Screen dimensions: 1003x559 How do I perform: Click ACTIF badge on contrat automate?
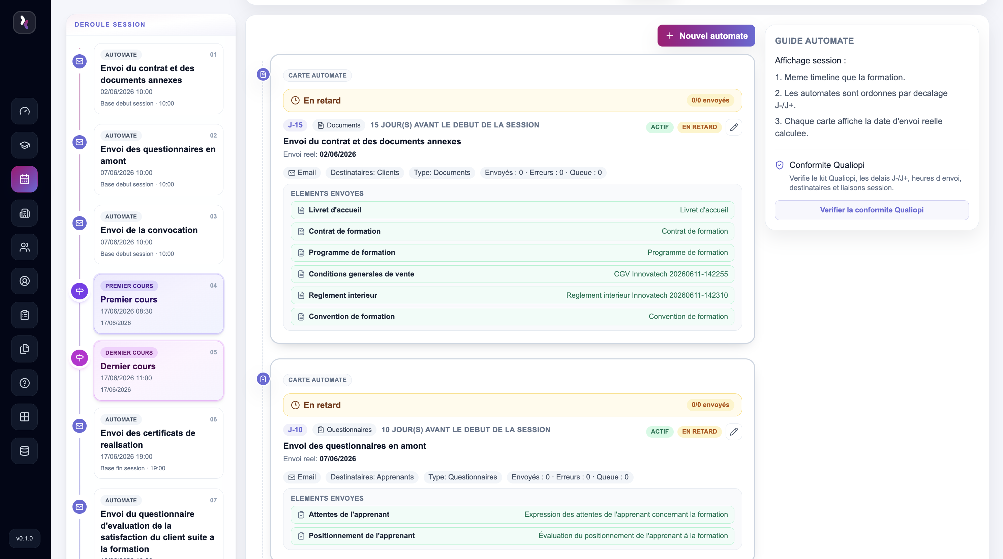tap(660, 127)
